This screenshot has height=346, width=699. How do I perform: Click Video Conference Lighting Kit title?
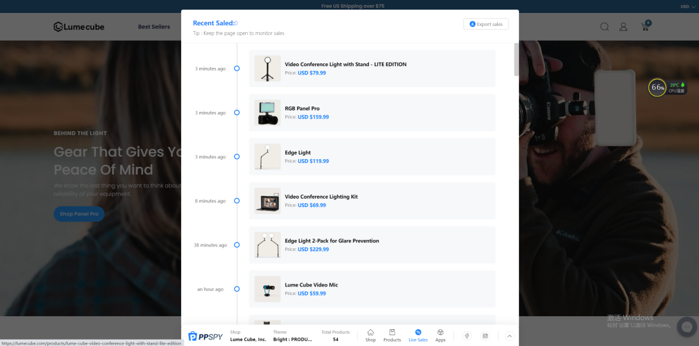321,197
